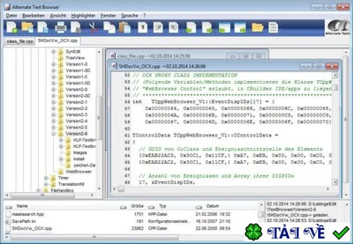Sort file list by Größe column
Image resolution: width=353 pixels, height=244 pixels.
pyautogui.click(x=137, y=206)
